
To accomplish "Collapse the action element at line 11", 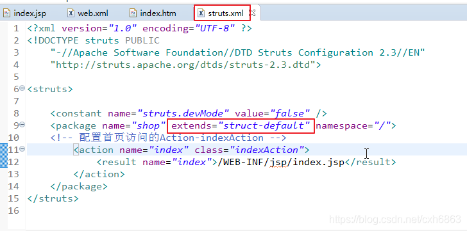I will coord(22,149).
